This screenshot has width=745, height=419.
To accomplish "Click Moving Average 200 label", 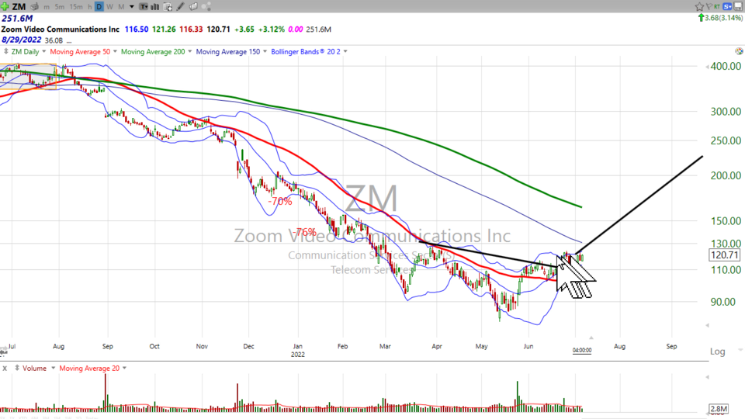I will click(x=153, y=51).
